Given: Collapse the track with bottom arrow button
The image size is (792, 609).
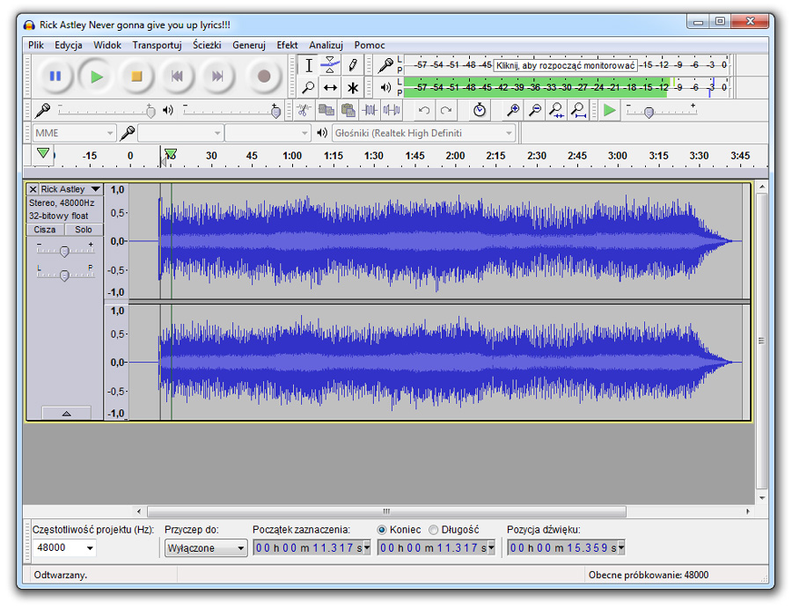Looking at the screenshot, I should [x=66, y=413].
